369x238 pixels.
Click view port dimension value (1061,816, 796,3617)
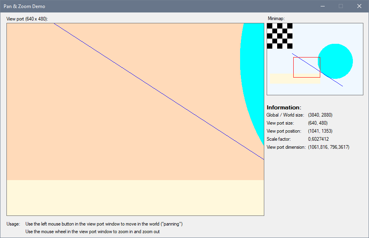pyautogui.click(x=329, y=147)
